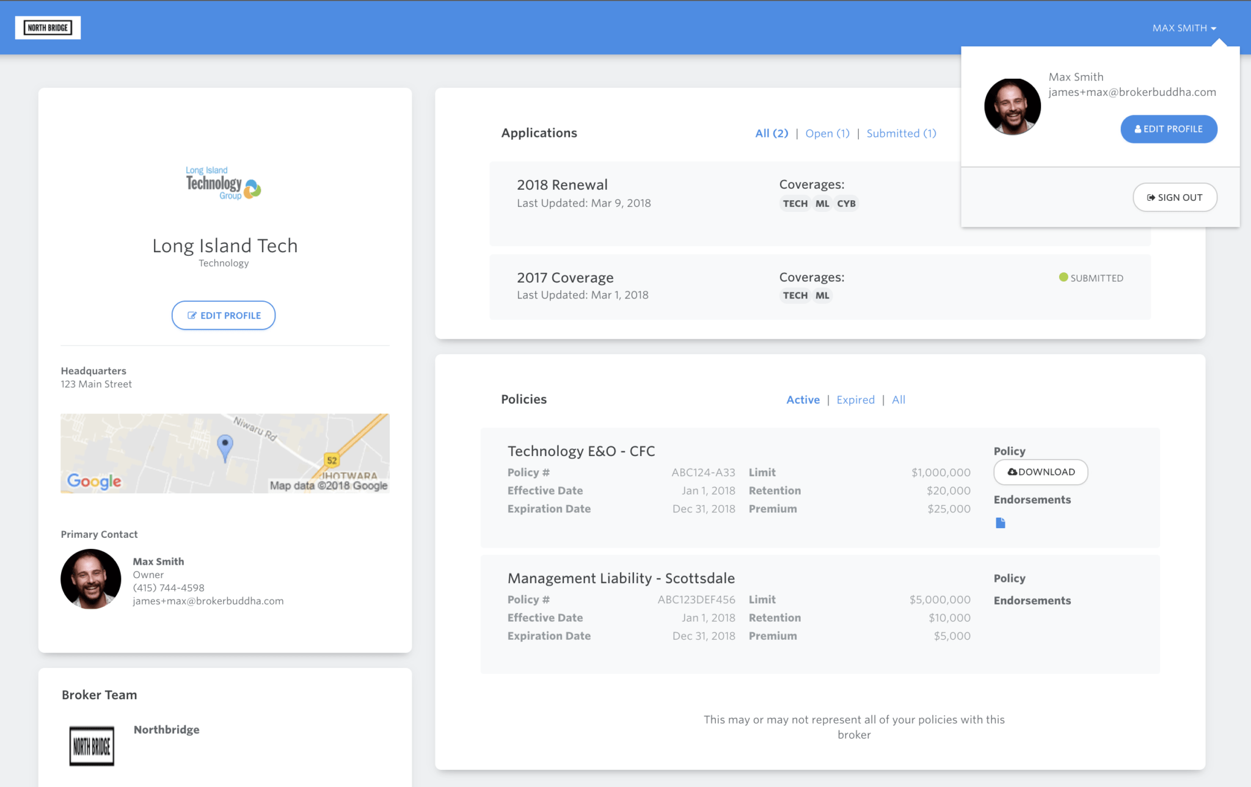Click the North Bridge logo in header
This screenshot has width=1251, height=787.
48,27
